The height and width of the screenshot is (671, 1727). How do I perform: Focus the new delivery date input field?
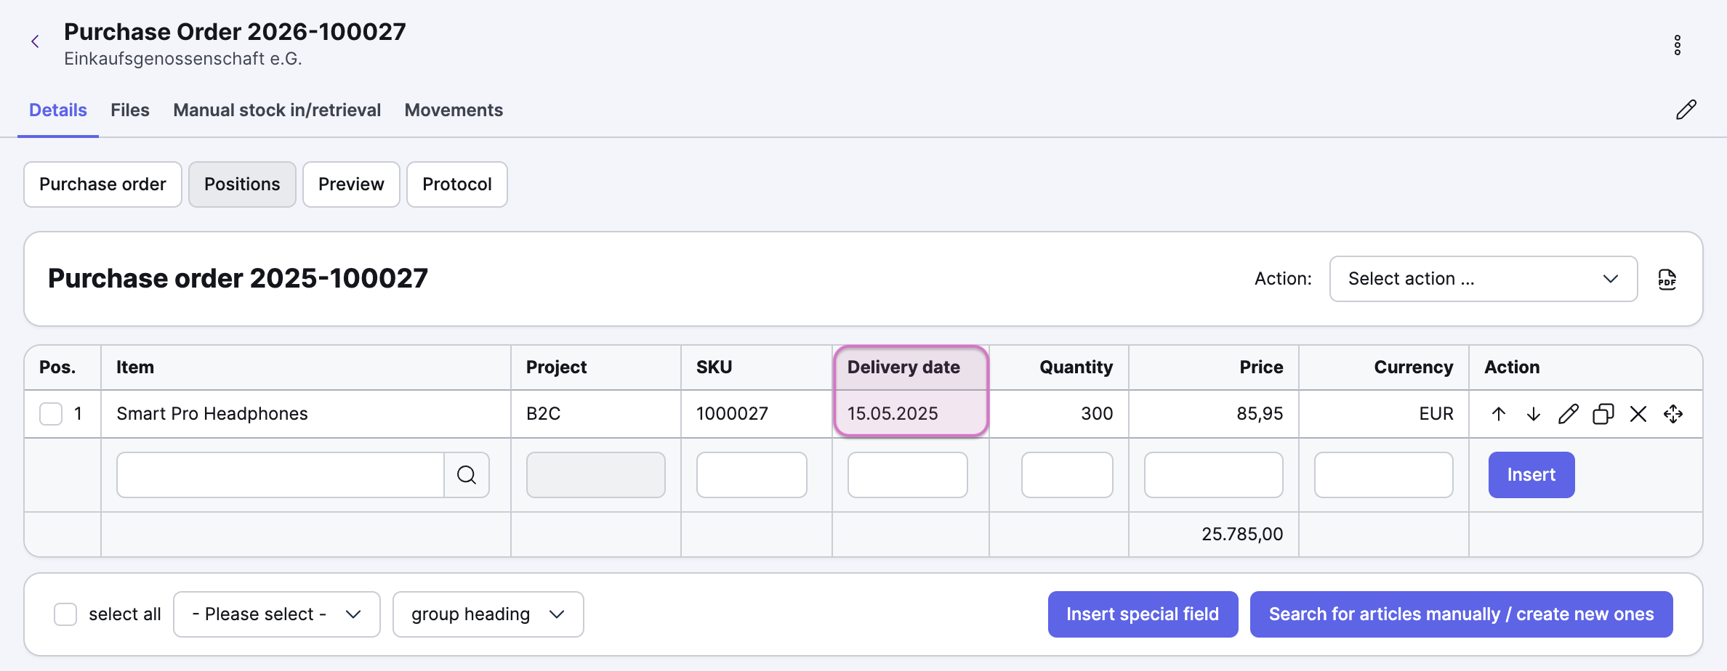907,475
